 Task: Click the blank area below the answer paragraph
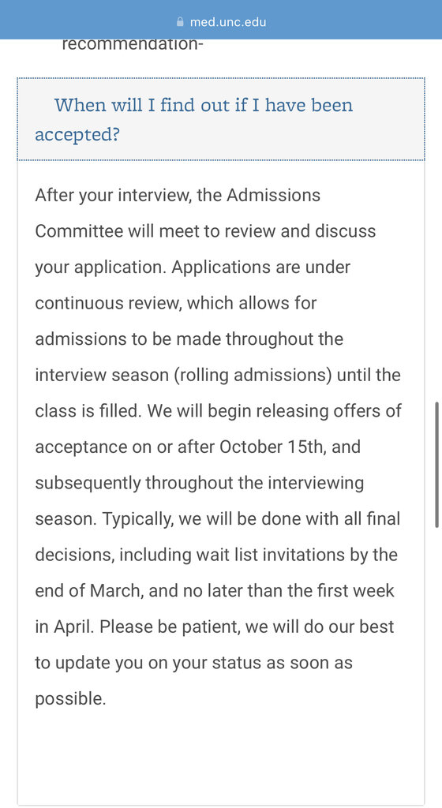(221, 757)
